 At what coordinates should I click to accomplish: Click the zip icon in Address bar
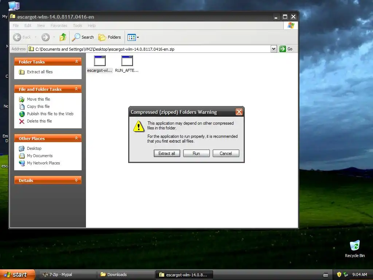pos(31,49)
